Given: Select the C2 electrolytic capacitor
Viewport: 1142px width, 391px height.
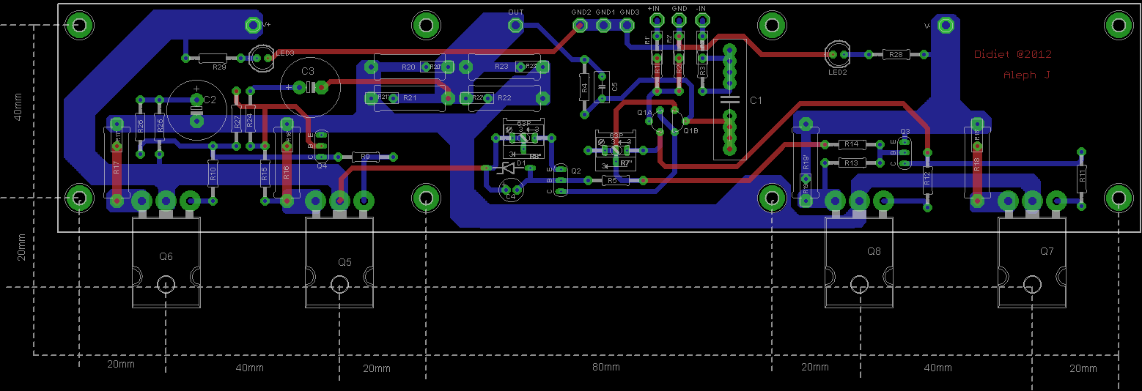Looking at the screenshot, I should [196, 110].
